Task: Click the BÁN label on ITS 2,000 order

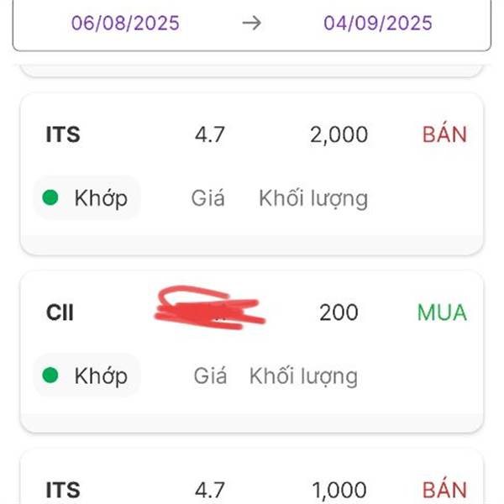Action: click(444, 134)
